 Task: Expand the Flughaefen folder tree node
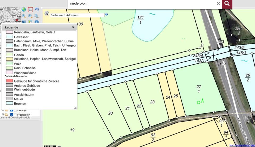3,115
